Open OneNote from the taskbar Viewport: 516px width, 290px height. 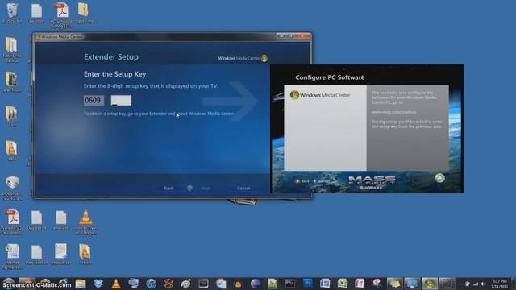point(360,283)
